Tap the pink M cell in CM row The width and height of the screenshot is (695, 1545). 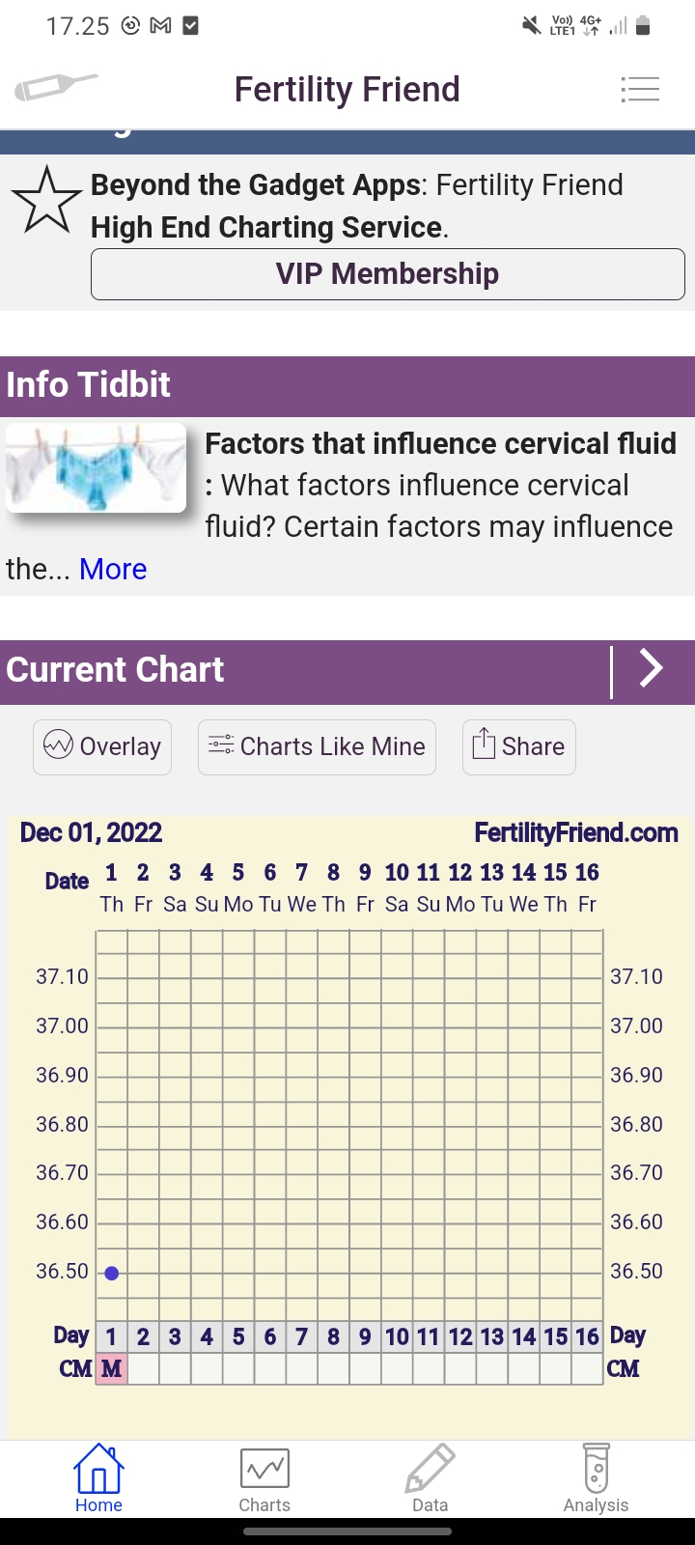(x=112, y=1368)
